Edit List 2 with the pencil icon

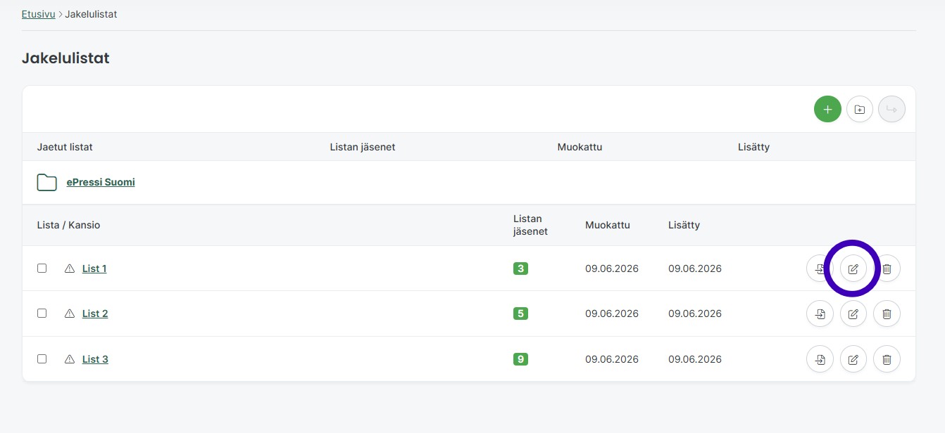coord(853,314)
